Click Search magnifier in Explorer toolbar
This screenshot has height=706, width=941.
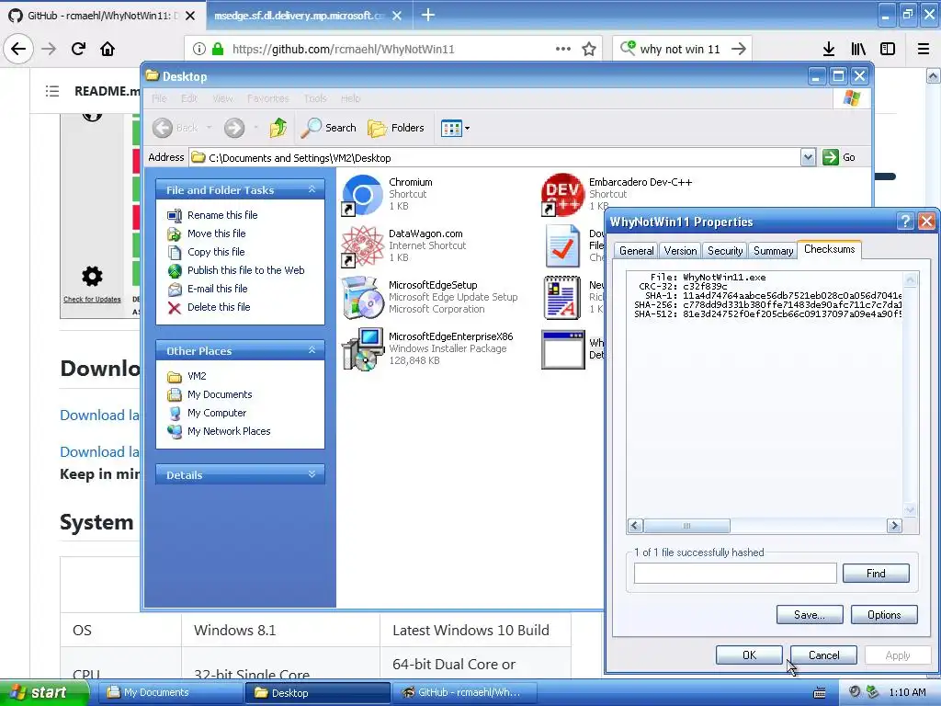[329, 127]
